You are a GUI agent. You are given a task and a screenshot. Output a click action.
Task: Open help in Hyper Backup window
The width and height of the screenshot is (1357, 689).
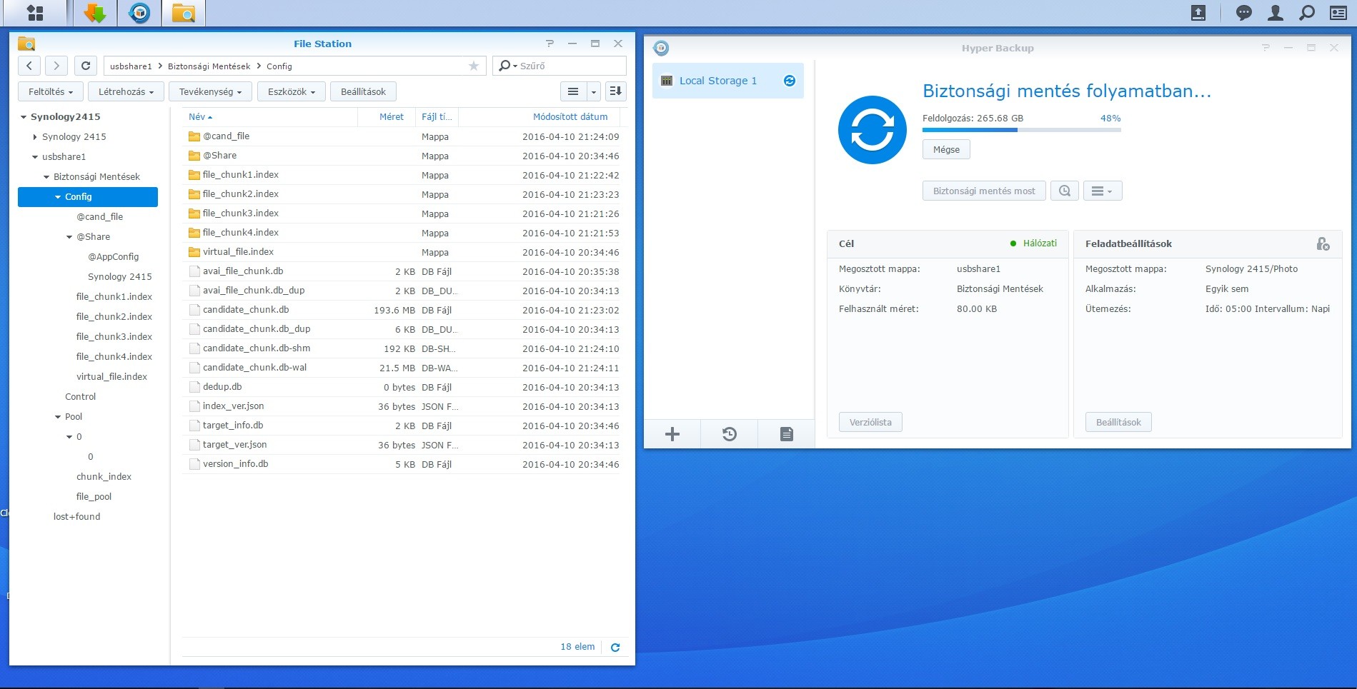pos(1266,48)
